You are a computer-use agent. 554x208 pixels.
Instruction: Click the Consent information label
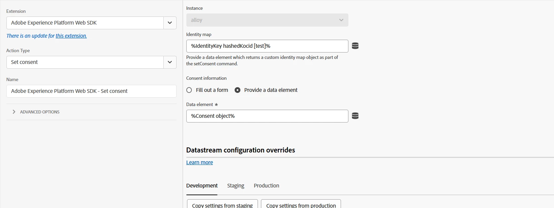(x=206, y=78)
